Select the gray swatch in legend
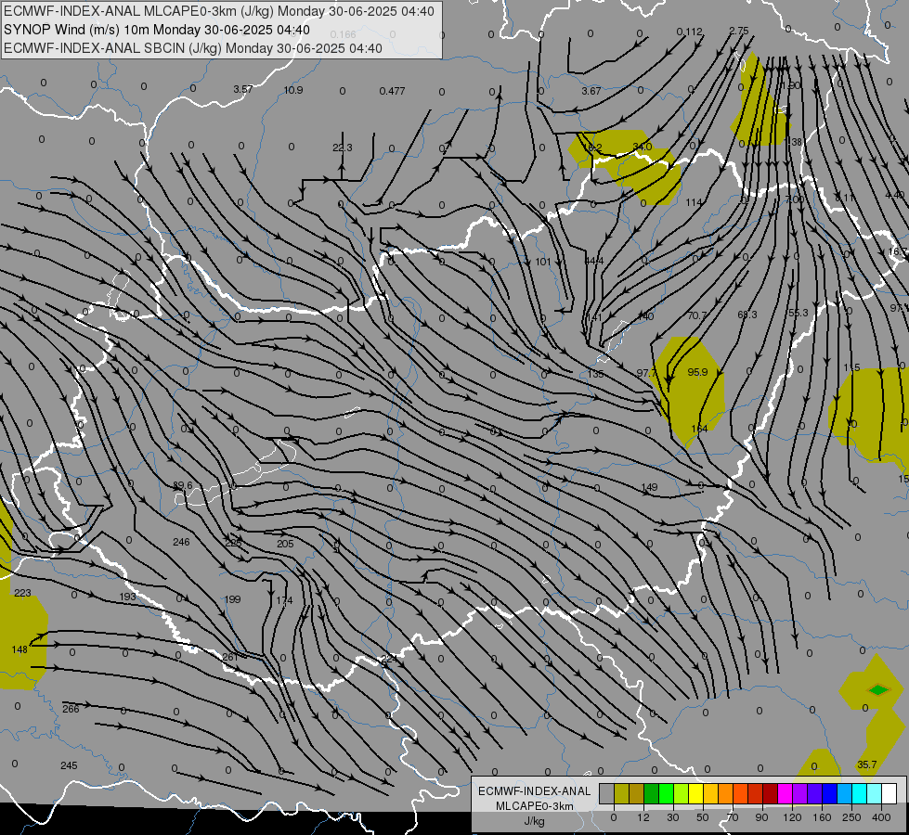This screenshot has height=835, width=909. [x=606, y=793]
